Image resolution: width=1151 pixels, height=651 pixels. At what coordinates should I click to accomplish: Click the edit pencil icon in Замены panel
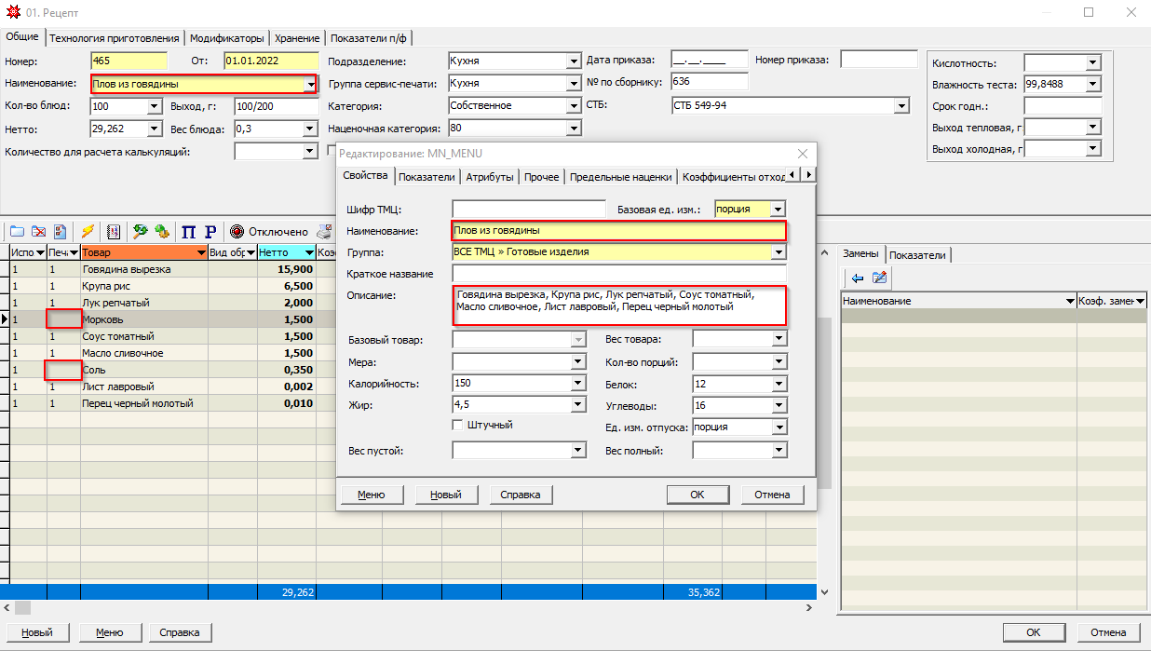879,278
